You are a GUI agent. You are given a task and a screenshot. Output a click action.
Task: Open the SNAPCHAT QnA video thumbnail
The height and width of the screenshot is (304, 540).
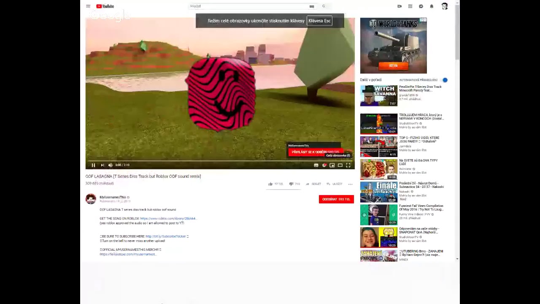(379, 238)
